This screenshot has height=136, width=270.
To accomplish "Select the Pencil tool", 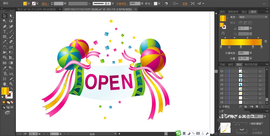I will pyautogui.click(x=5, y=42).
